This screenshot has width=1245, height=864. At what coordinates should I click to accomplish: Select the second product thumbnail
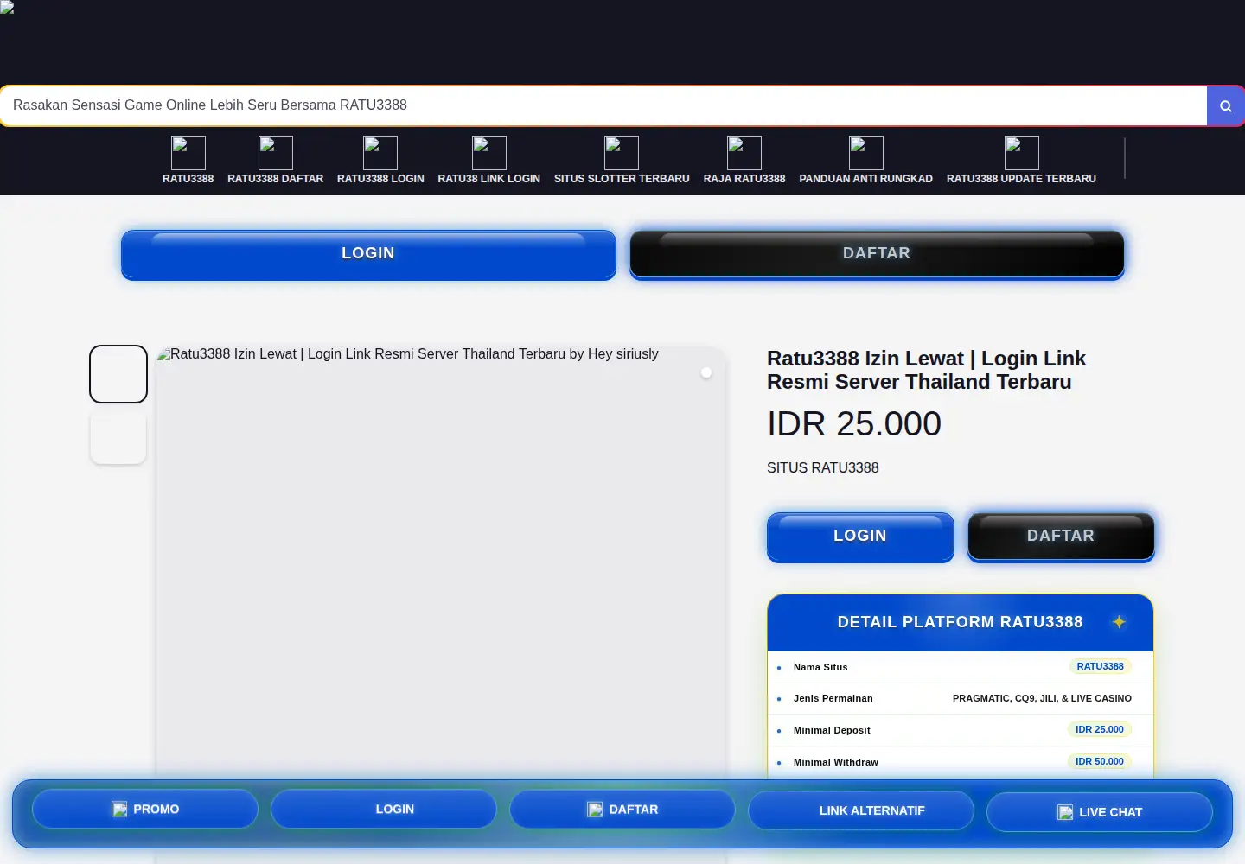click(118, 436)
